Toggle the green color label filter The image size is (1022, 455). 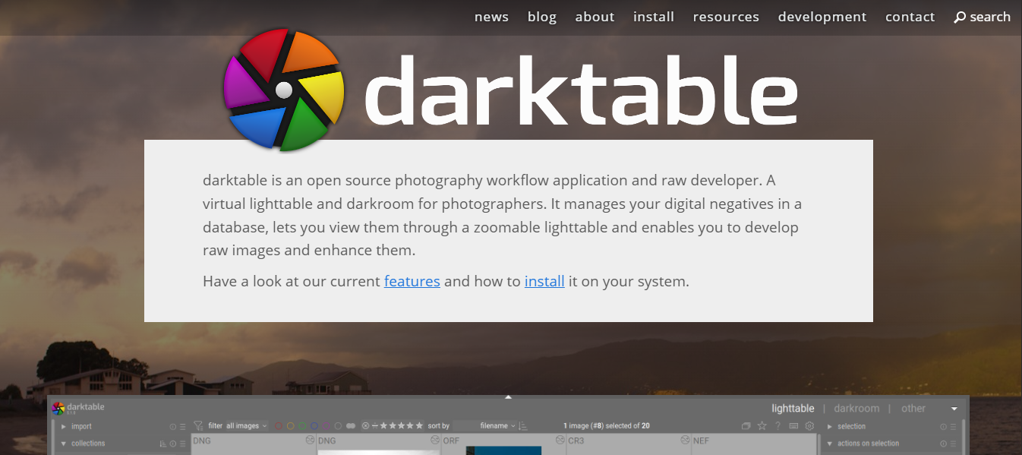coord(302,426)
